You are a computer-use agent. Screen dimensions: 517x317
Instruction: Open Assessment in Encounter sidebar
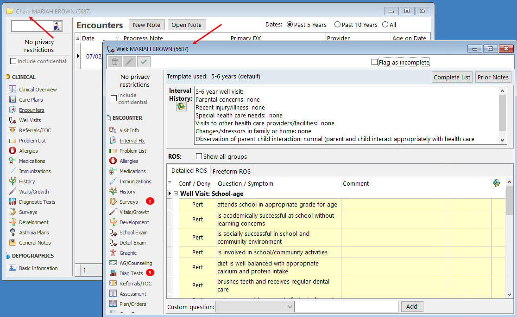pyautogui.click(x=133, y=294)
